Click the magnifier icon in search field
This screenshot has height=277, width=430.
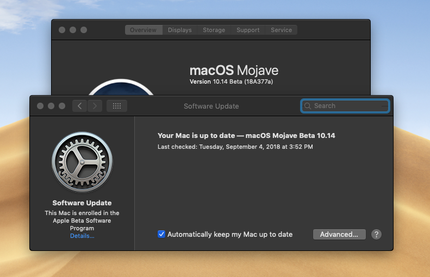(x=308, y=106)
